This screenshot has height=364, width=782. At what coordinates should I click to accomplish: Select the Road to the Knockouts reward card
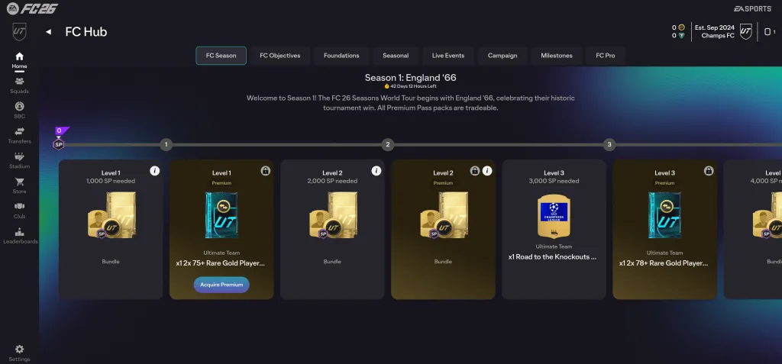[554, 230]
